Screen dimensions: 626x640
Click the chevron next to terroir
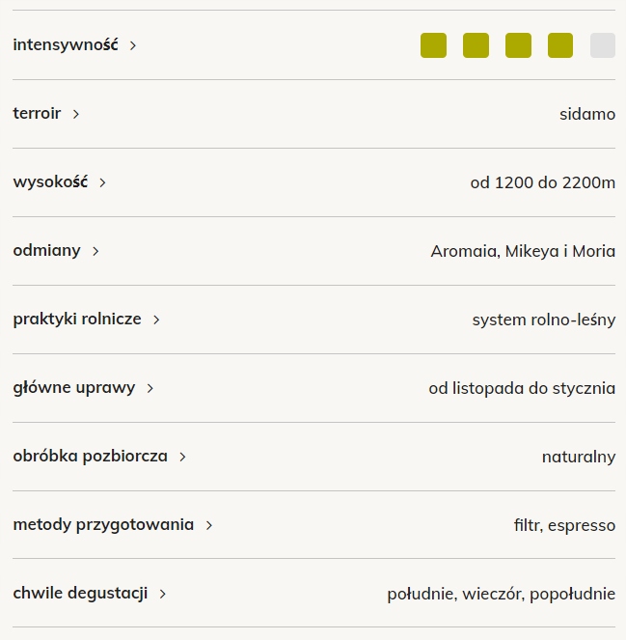(x=76, y=114)
